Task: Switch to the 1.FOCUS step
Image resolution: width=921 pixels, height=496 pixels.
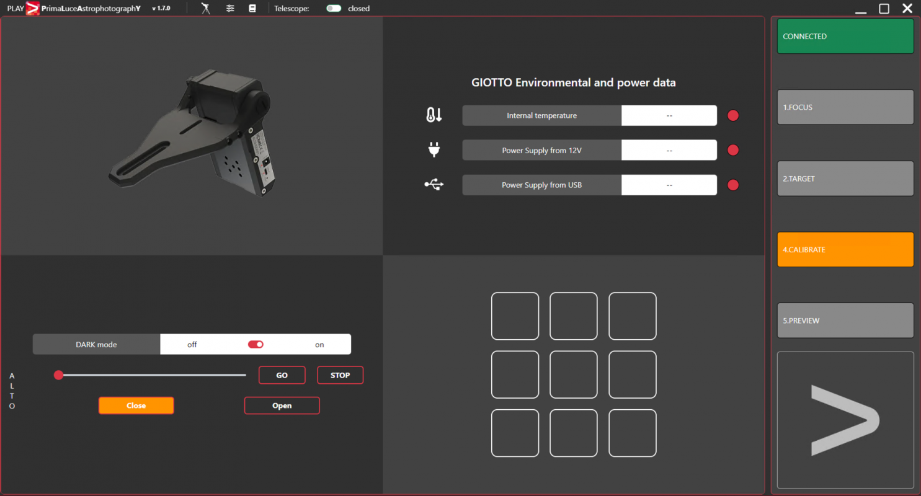Action: 845,107
